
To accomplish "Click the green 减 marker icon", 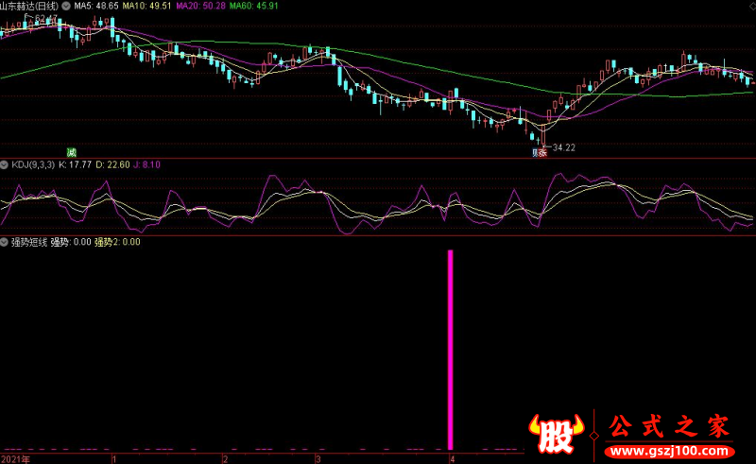I will (x=72, y=152).
